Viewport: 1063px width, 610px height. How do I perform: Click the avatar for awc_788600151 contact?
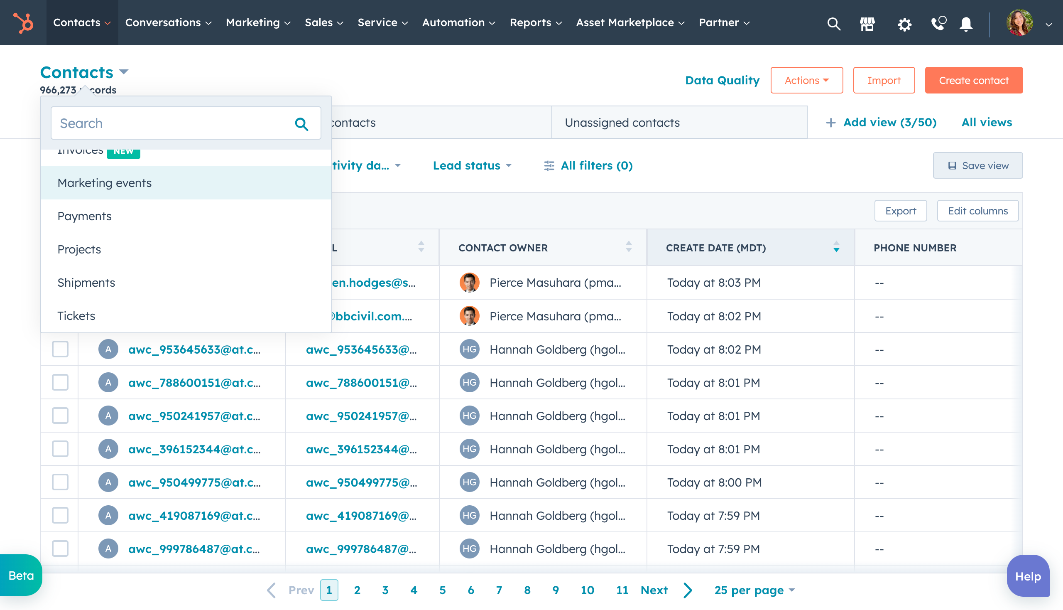(108, 382)
